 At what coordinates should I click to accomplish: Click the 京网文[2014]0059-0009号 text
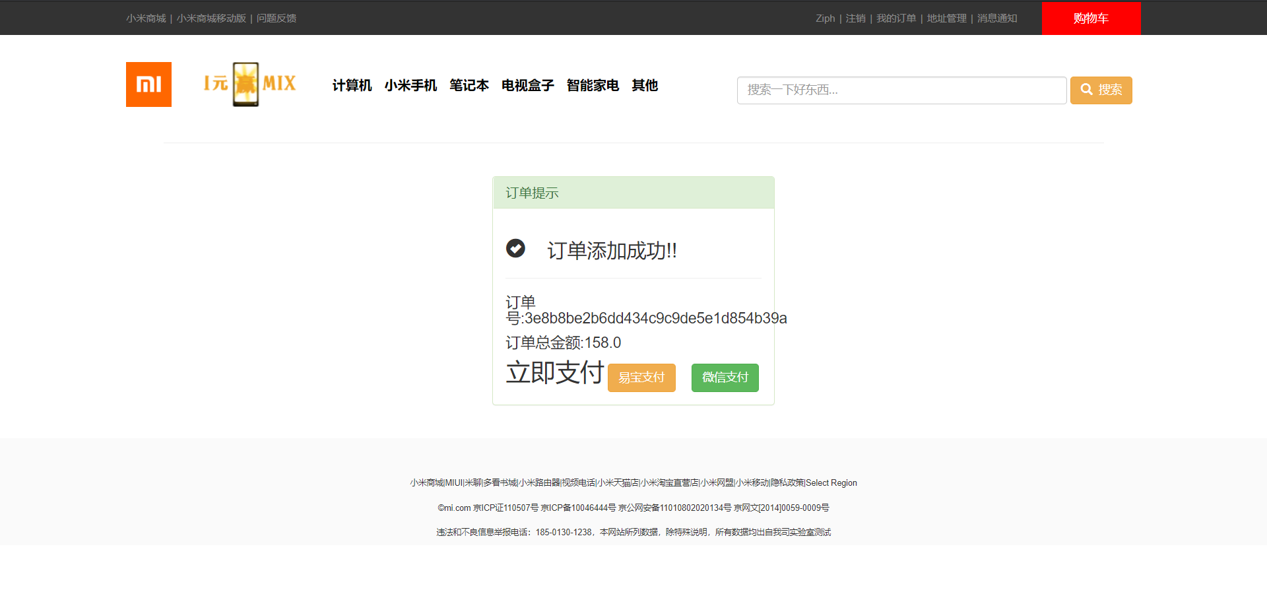click(x=781, y=508)
